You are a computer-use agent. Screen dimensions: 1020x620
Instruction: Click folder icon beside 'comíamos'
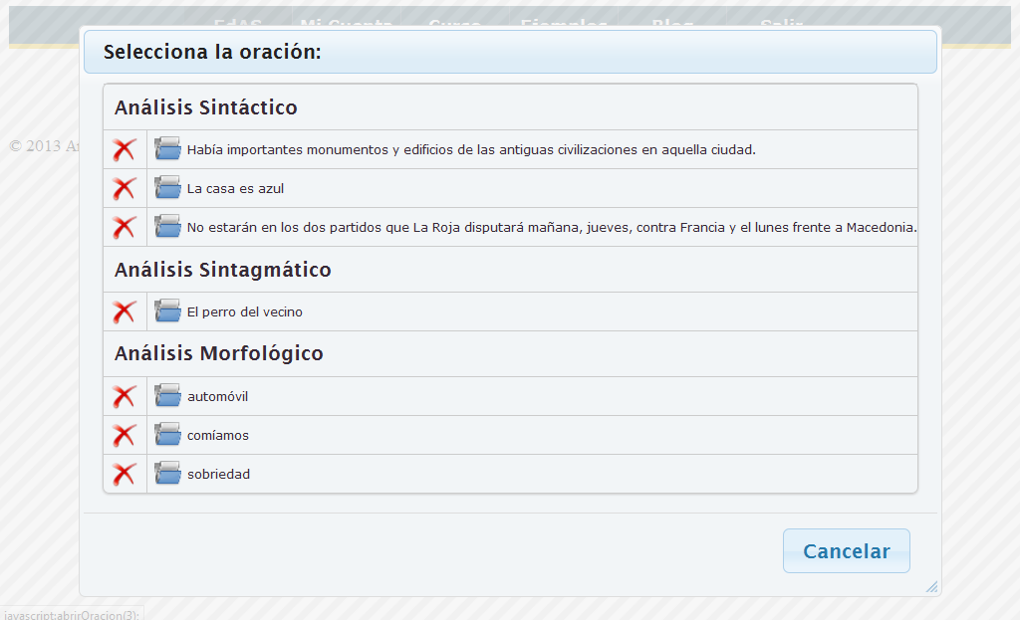(x=167, y=435)
